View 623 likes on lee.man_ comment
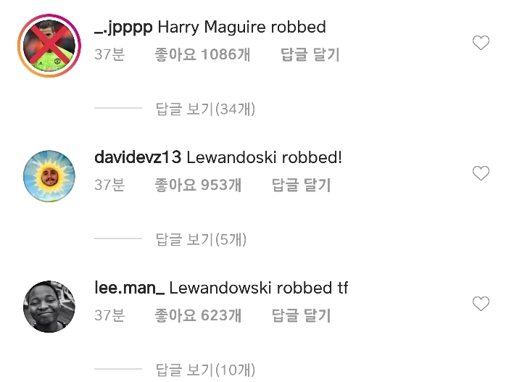Image resolution: width=522 pixels, height=382 pixels. (198, 315)
